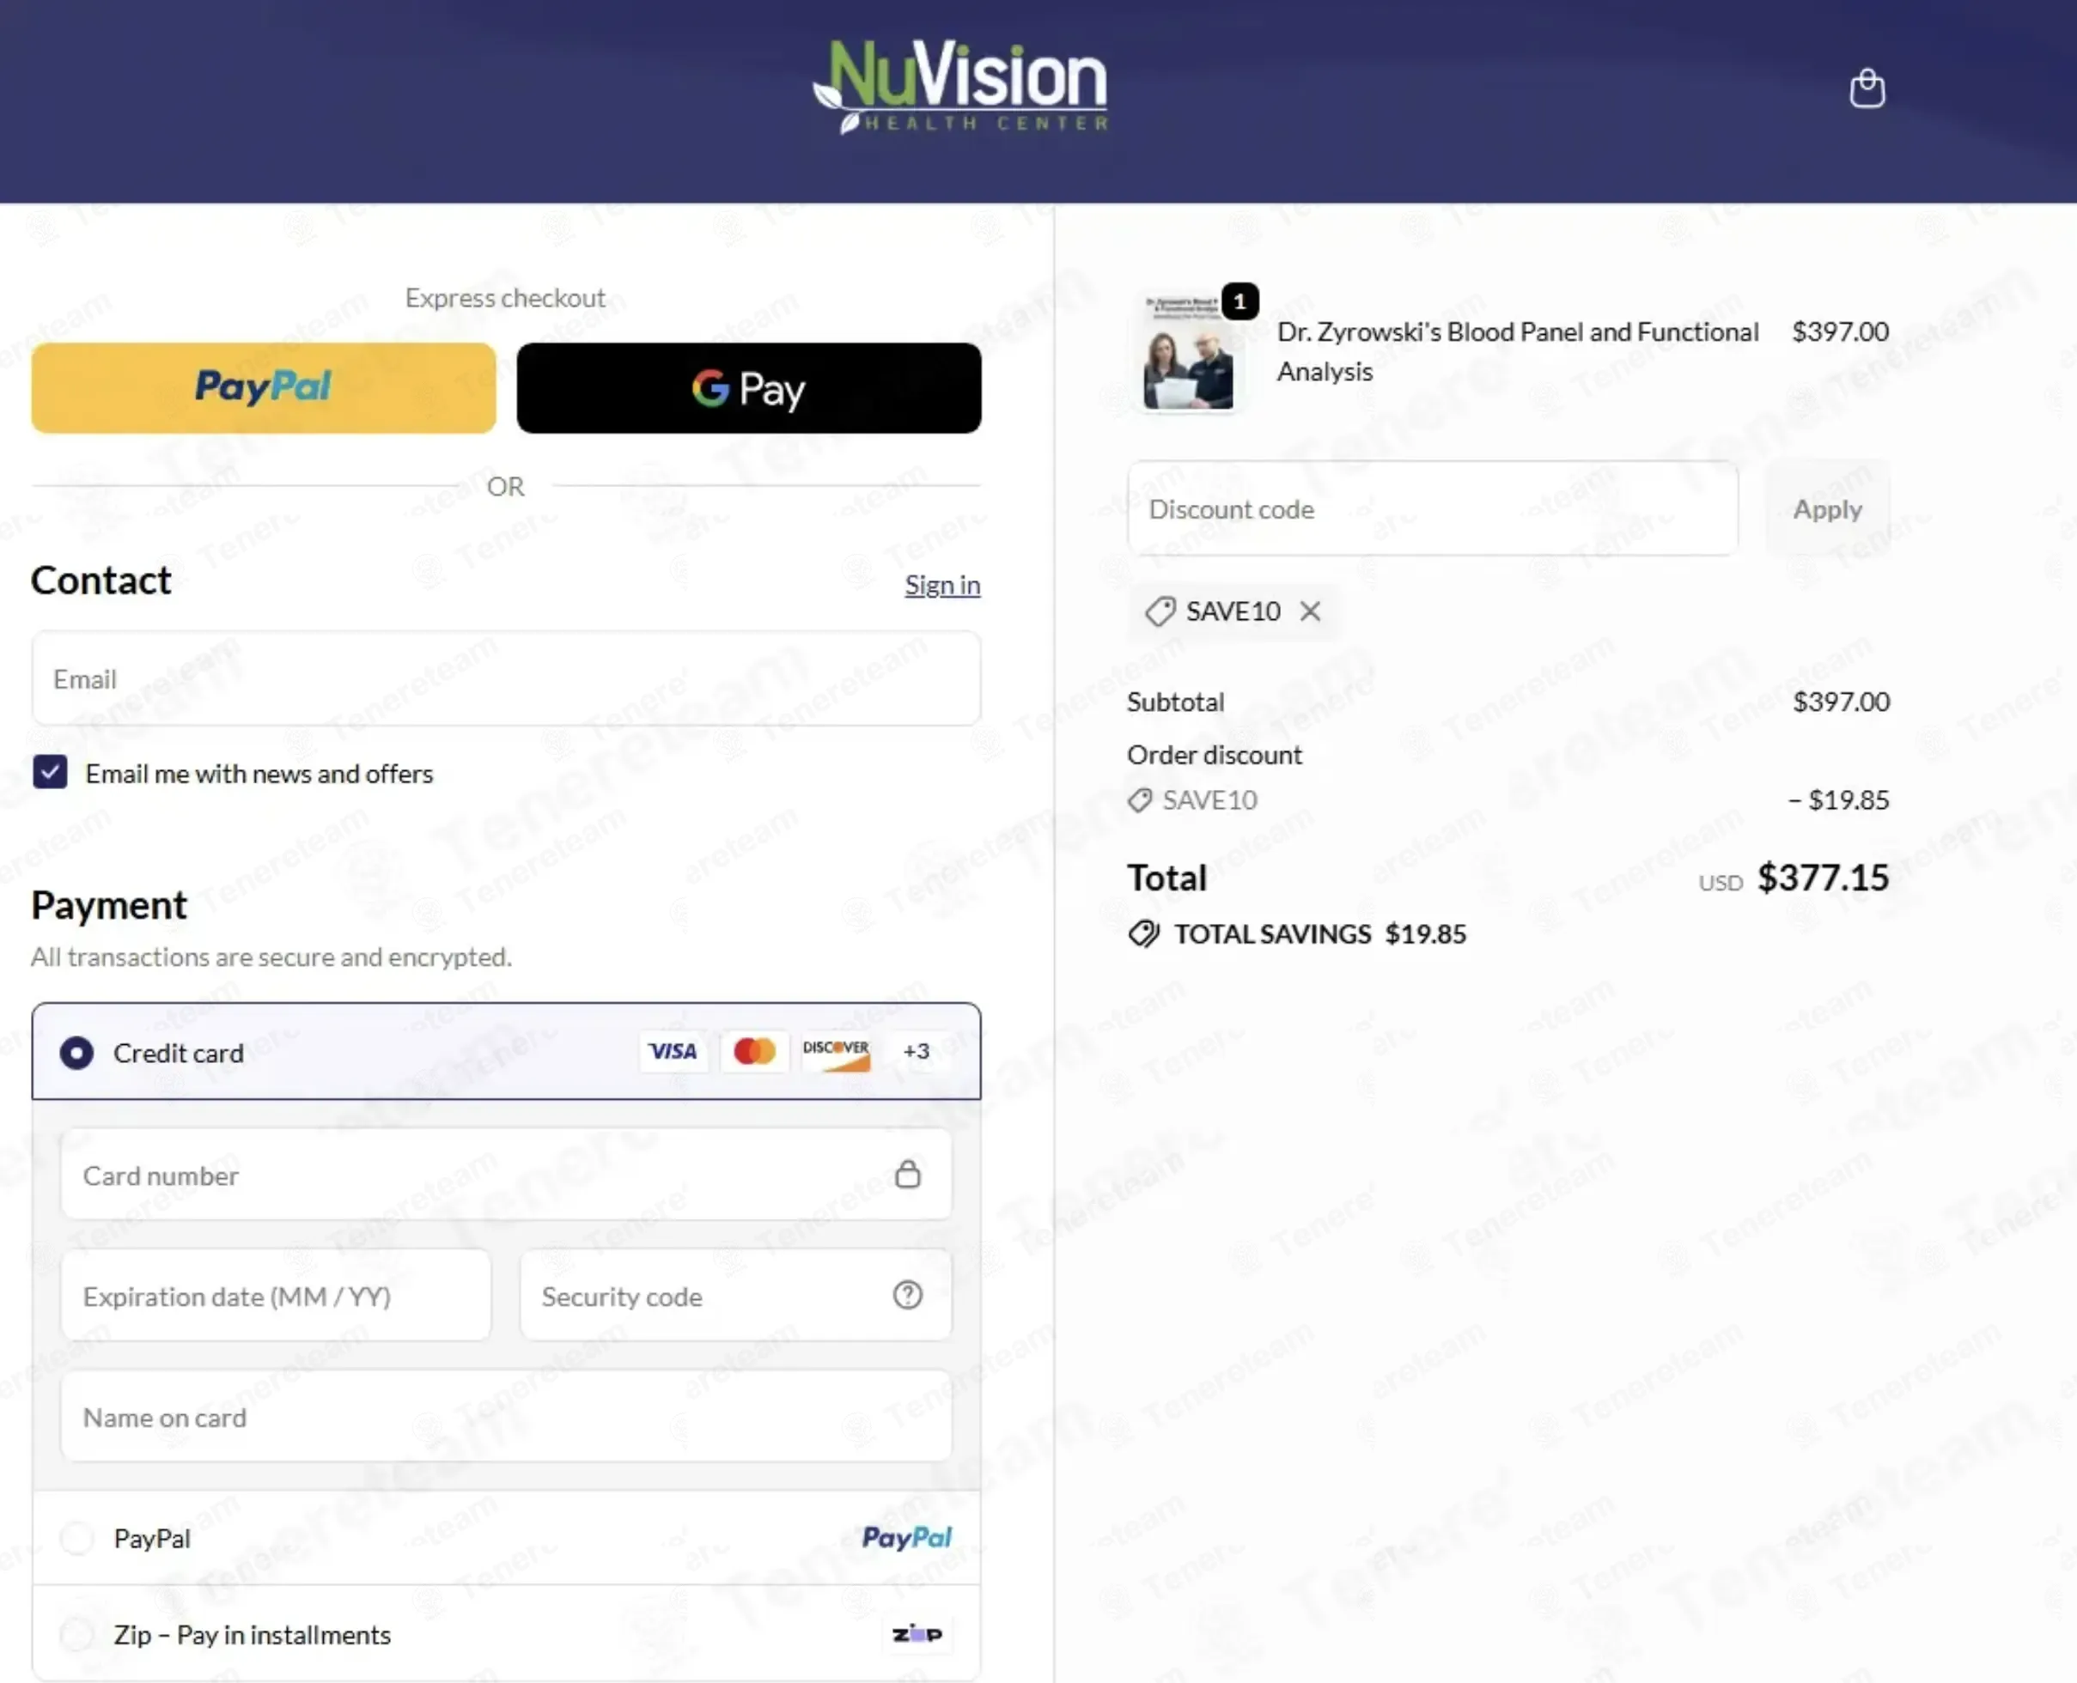
Task: Click the lock icon in Card number
Action: (x=908, y=1174)
